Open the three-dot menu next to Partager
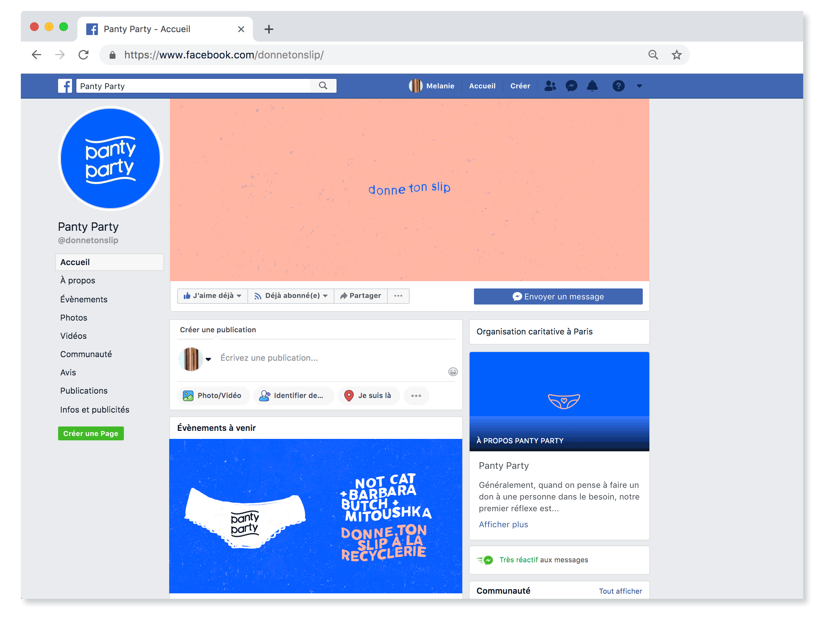This screenshot has width=820, height=620. pyautogui.click(x=398, y=296)
